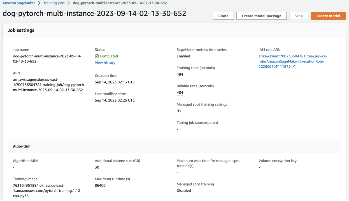This screenshot has width=349, height=201.
Task: Click the Tuning job source/parent label
Action: click(197, 123)
